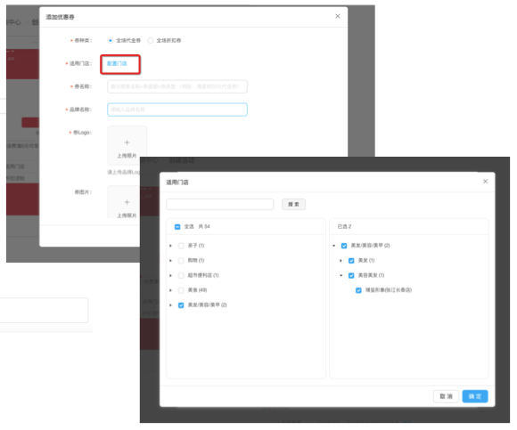Viewport: 517px width, 430px height.
Task: Click the plus icon under 券图片 upload
Action: coord(127,202)
